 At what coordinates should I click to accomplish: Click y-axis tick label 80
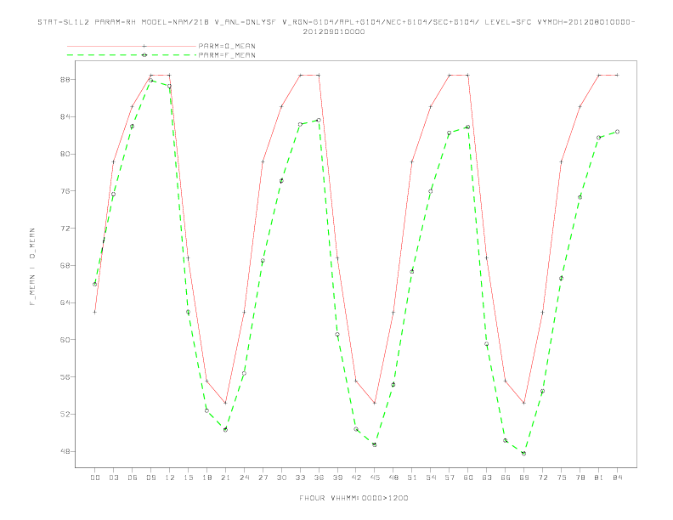point(65,154)
